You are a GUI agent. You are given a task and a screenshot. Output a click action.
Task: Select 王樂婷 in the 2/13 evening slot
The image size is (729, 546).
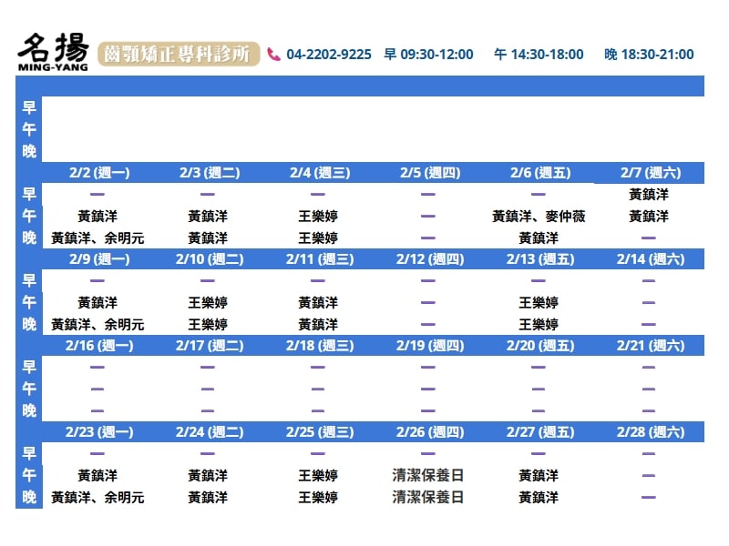(x=539, y=325)
